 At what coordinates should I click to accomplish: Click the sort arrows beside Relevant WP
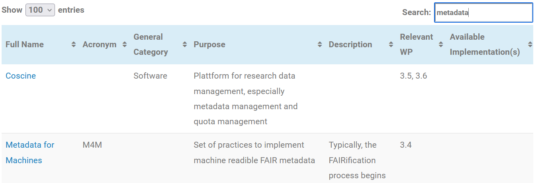click(440, 45)
